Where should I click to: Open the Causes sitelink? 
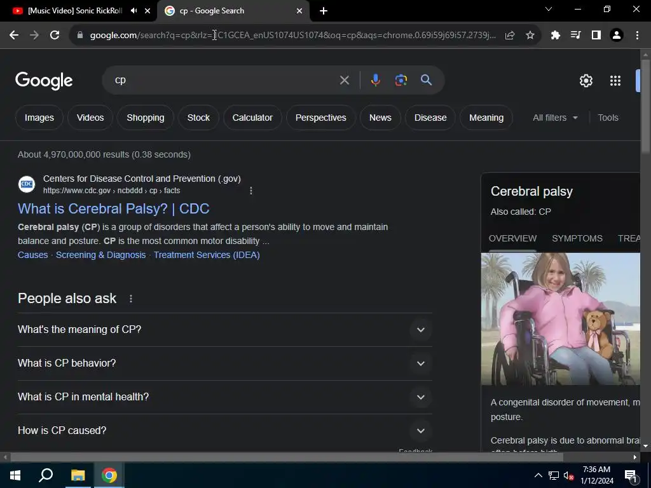coord(33,255)
